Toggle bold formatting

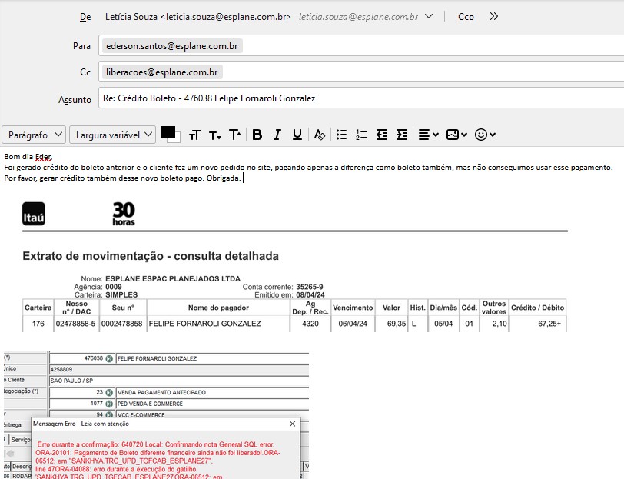point(257,135)
